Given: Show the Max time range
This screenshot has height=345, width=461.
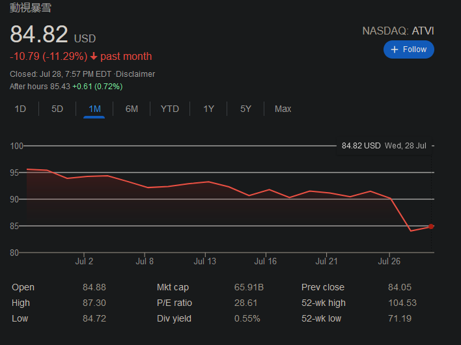Looking at the screenshot, I should click(283, 109).
